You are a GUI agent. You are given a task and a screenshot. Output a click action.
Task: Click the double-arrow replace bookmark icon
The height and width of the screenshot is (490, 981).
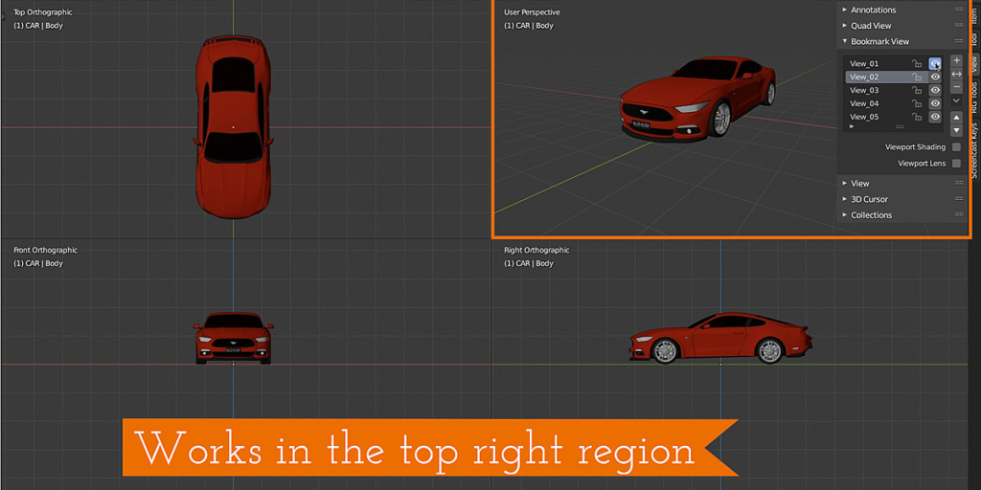pos(956,74)
